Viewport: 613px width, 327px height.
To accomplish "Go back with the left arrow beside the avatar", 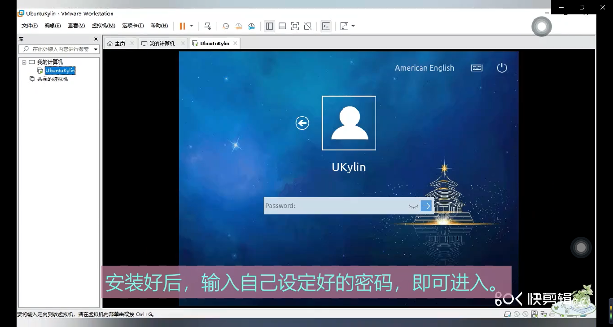I will click(302, 123).
